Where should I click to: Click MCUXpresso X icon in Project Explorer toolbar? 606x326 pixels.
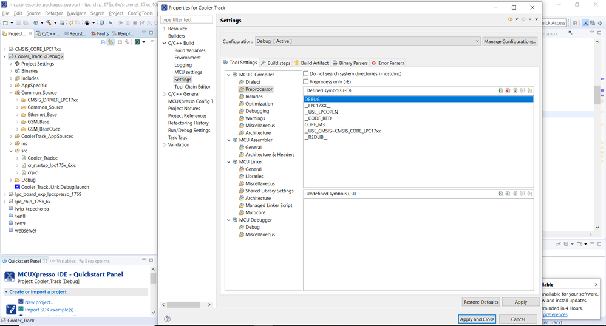[x=137, y=42]
